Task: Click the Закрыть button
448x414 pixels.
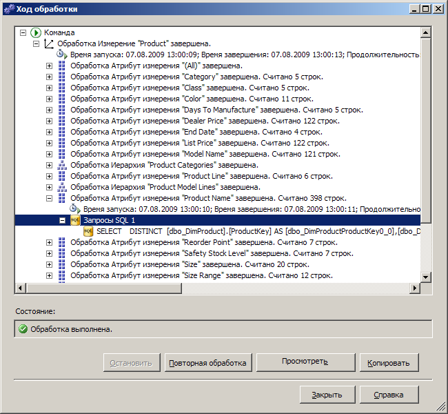Action: [327, 395]
